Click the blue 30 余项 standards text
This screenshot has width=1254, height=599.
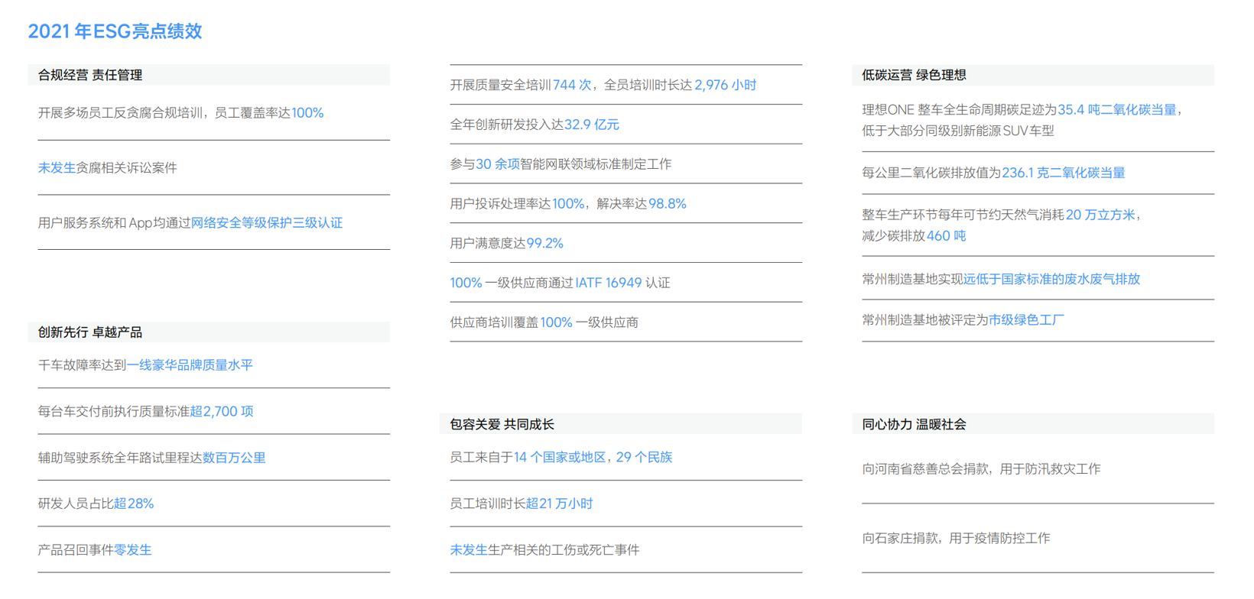tap(498, 164)
